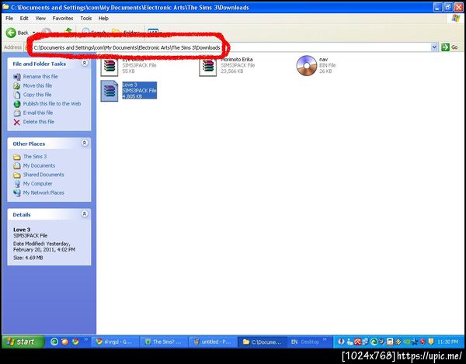Screen dimensions: 466x364
Task: Open the My Documents link
Action: (39, 165)
